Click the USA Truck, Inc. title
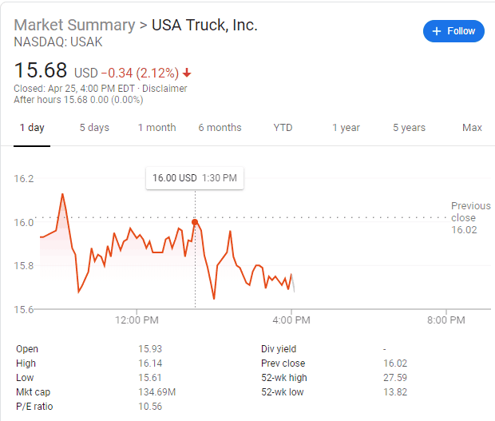The width and height of the screenshot is (495, 421). pyautogui.click(x=204, y=25)
